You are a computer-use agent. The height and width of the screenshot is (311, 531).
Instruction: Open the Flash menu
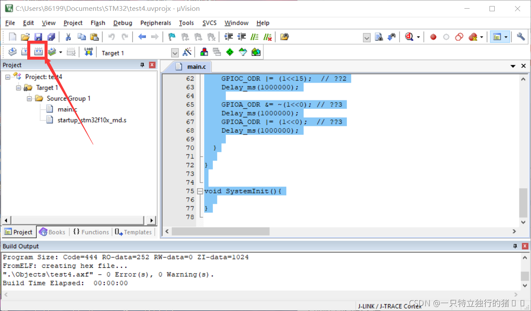coord(98,23)
